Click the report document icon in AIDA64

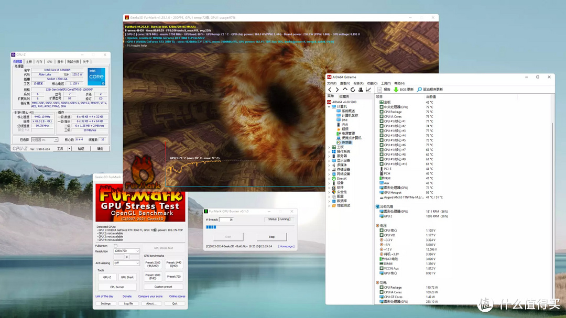point(380,90)
